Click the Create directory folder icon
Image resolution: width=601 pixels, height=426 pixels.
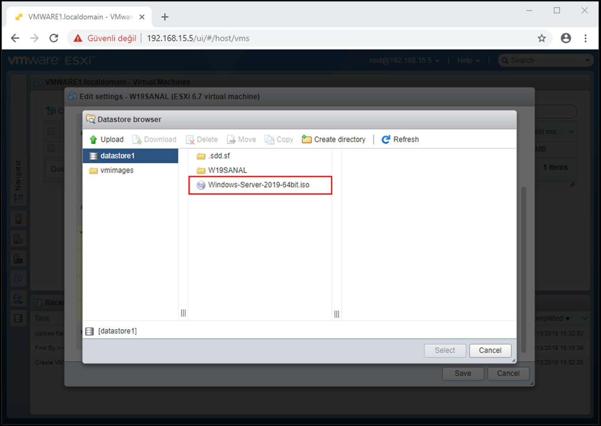coord(307,139)
